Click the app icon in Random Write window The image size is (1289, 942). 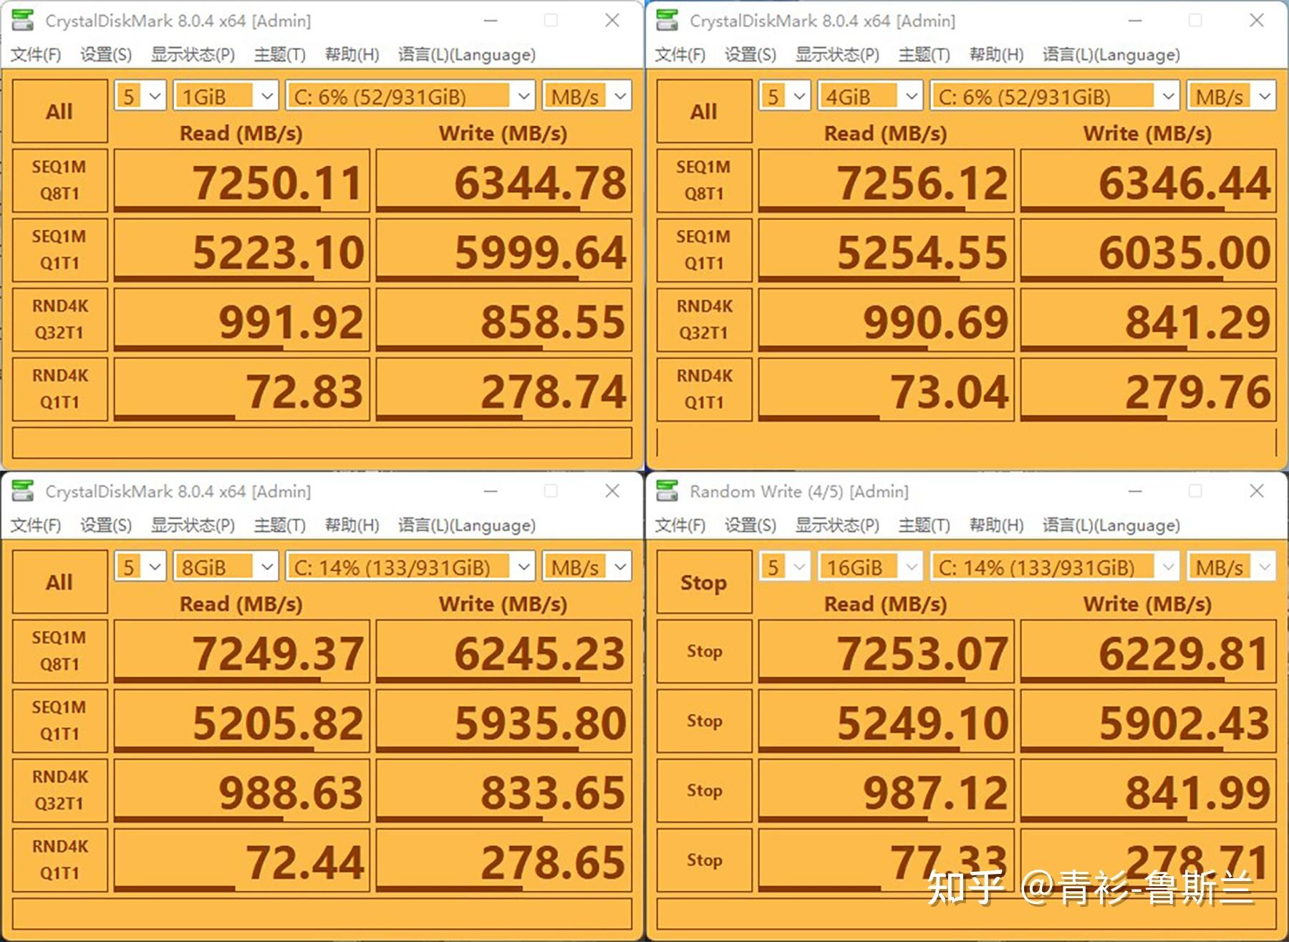tap(667, 491)
